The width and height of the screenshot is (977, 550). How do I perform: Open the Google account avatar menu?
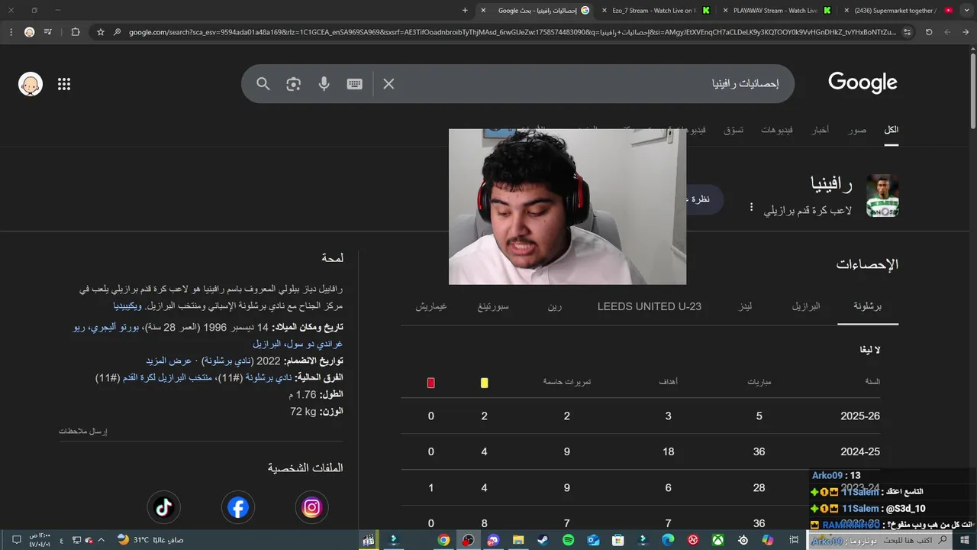coord(31,84)
